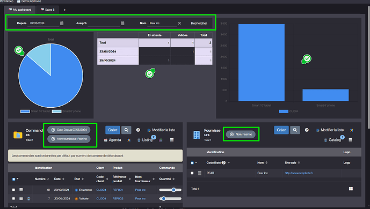Open the Commandes hamburger menu icon
This screenshot has height=209, width=370.
[172, 140]
